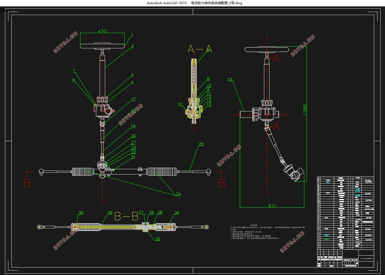Click the upper red A section marker
Viewport: 385px width, 275px height.
click(276, 58)
